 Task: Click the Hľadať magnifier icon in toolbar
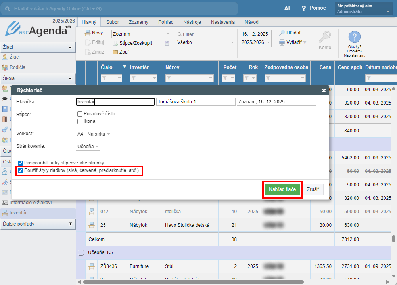coord(282,33)
